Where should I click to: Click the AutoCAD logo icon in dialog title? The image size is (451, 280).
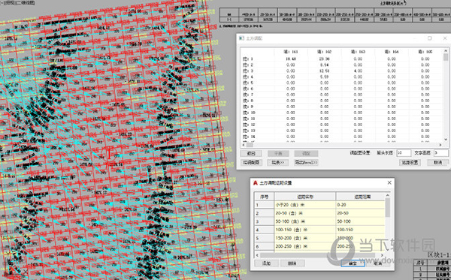tap(255, 183)
